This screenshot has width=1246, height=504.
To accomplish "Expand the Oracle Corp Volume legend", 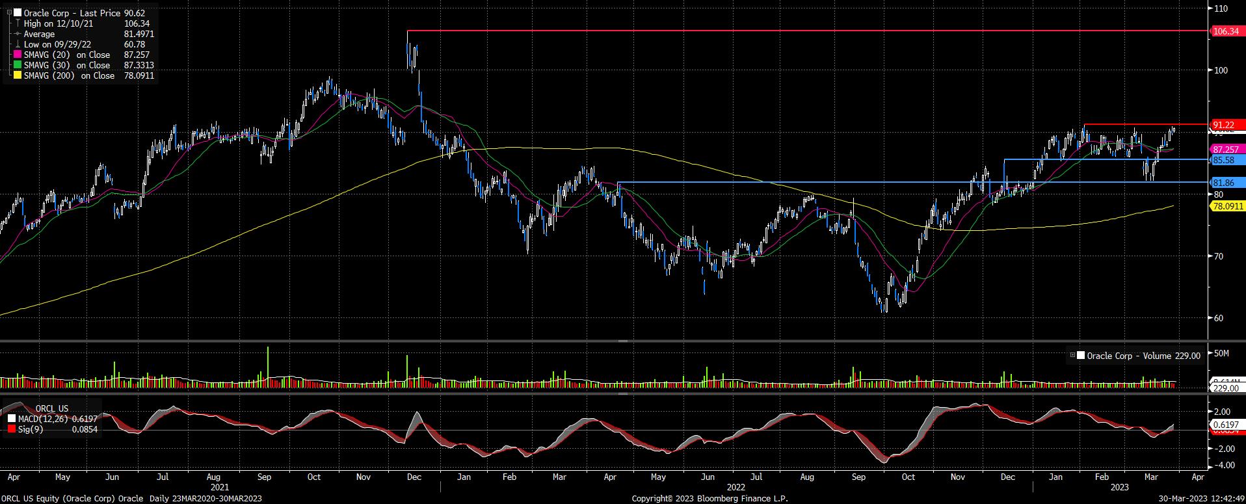I will point(1072,356).
